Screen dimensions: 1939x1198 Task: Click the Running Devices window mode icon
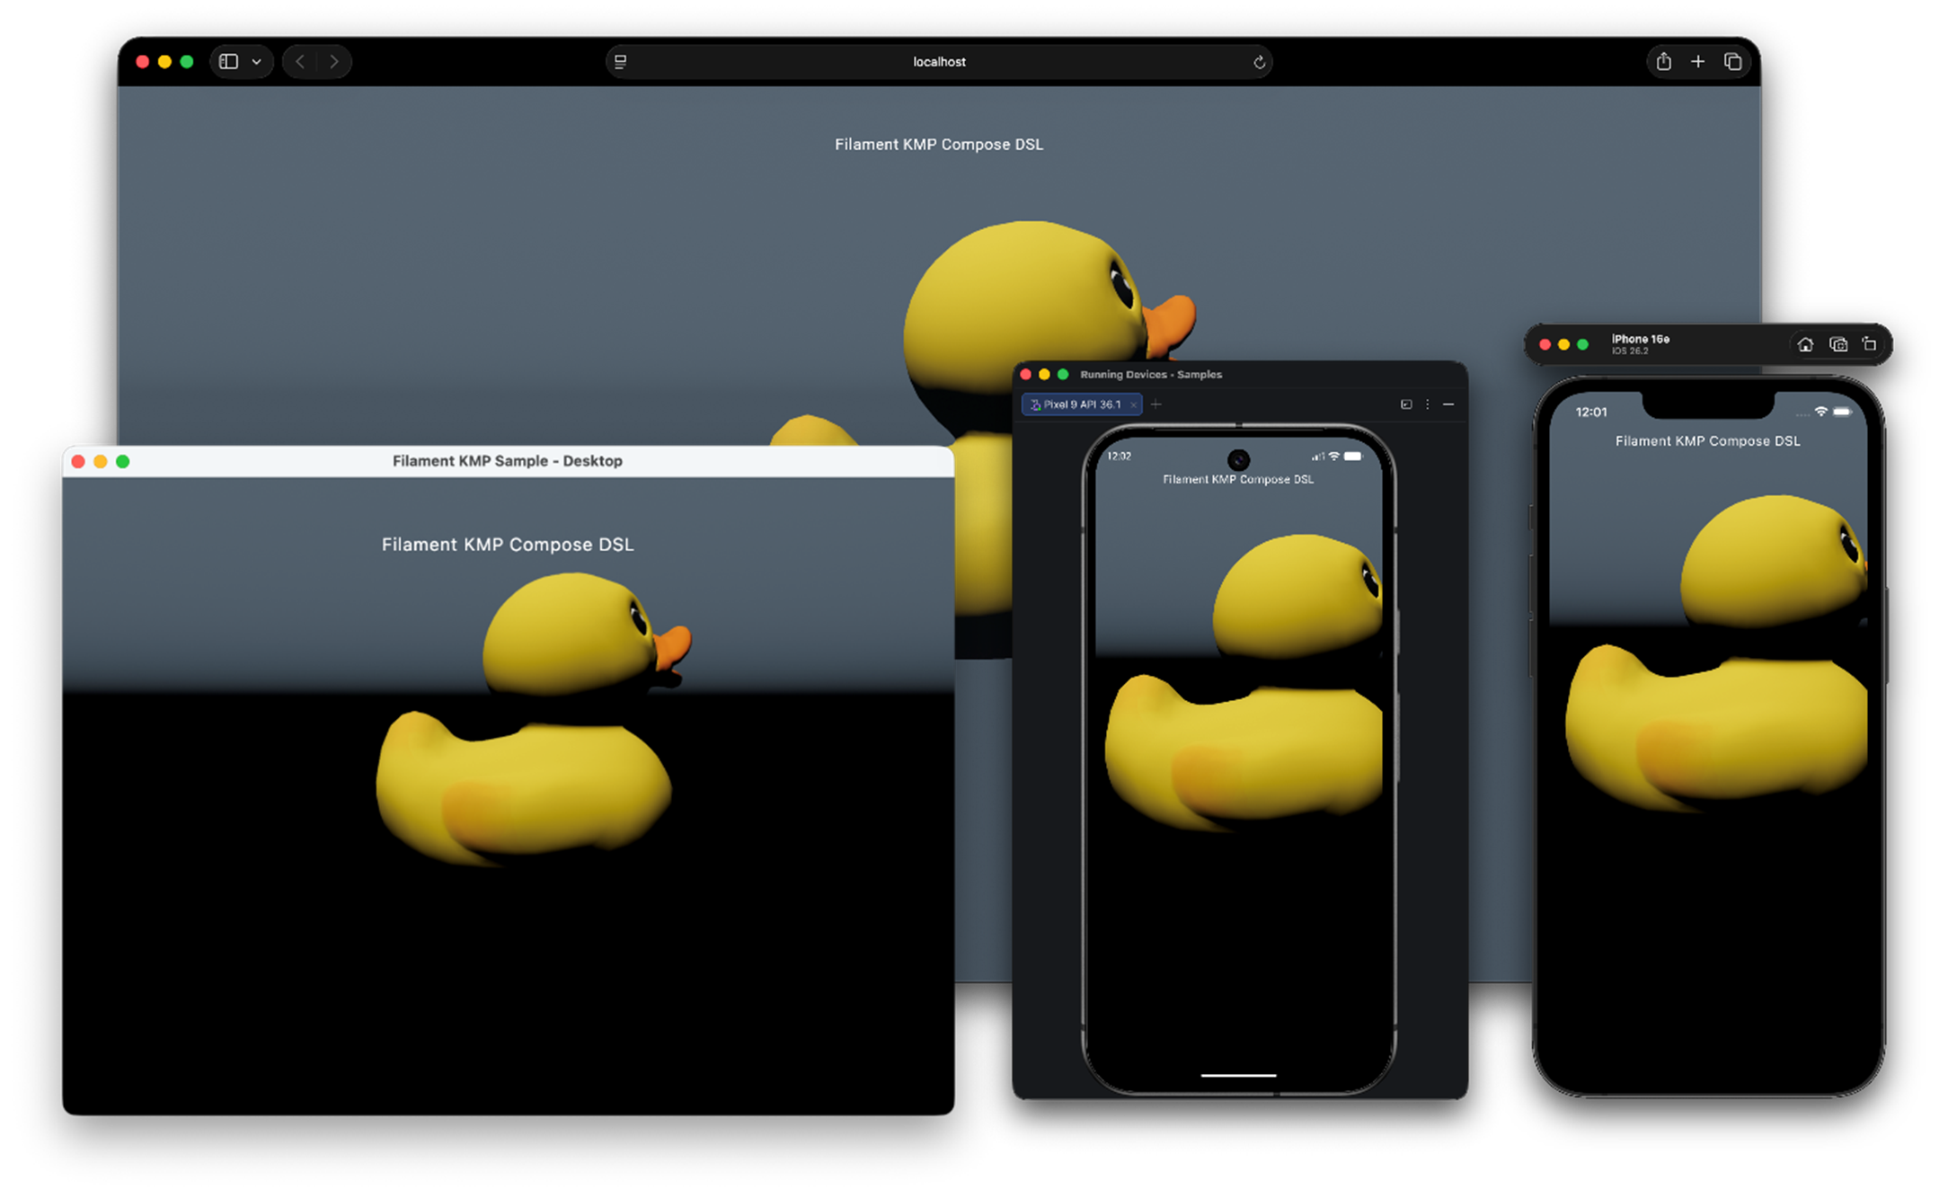1406,404
